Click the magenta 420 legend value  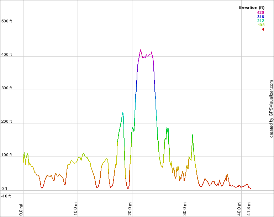coord(260,13)
